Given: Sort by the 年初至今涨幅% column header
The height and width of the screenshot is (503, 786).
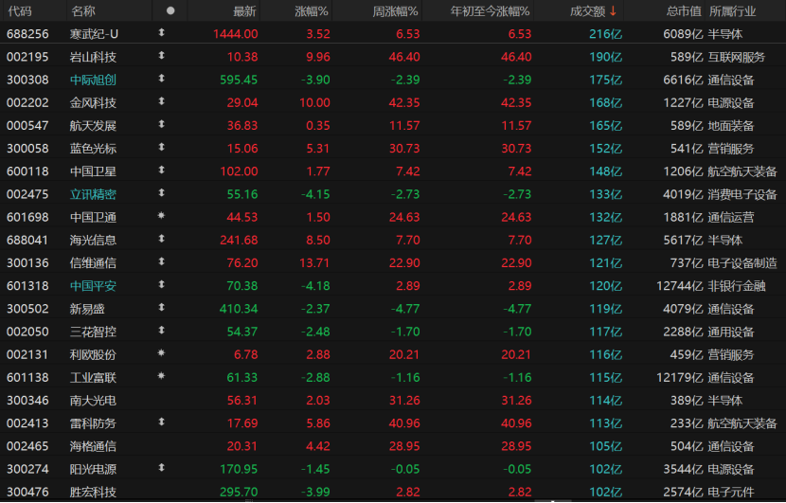Looking at the screenshot, I should 490,11.
